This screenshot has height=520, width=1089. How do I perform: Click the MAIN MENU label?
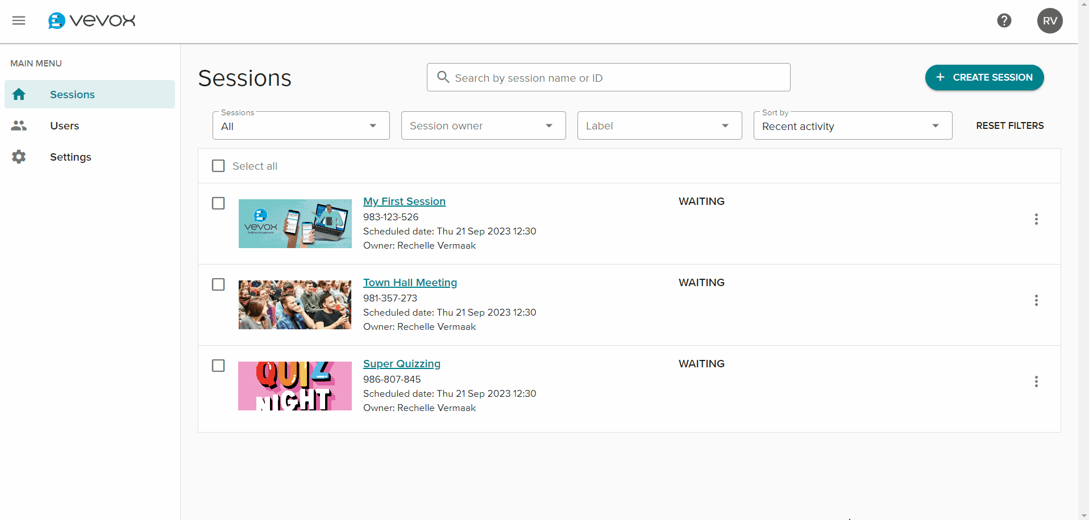[36, 63]
